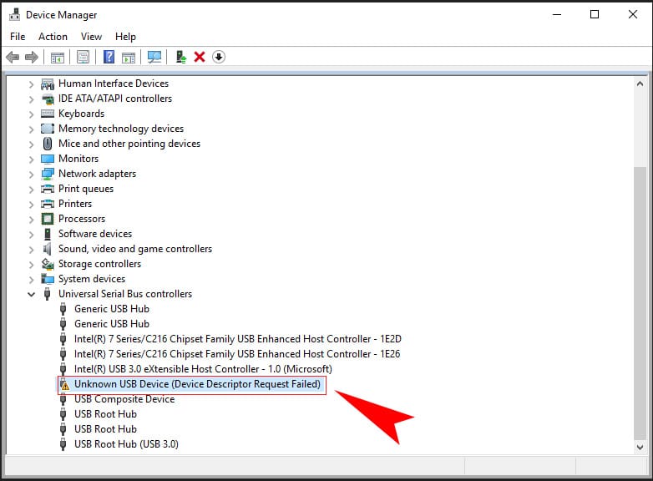The image size is (653, 481).
Task: Expand the Print queues chevron
Action: click(x=31, y=190)
